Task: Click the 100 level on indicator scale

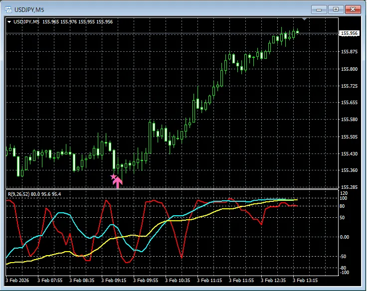Action: 344,198
